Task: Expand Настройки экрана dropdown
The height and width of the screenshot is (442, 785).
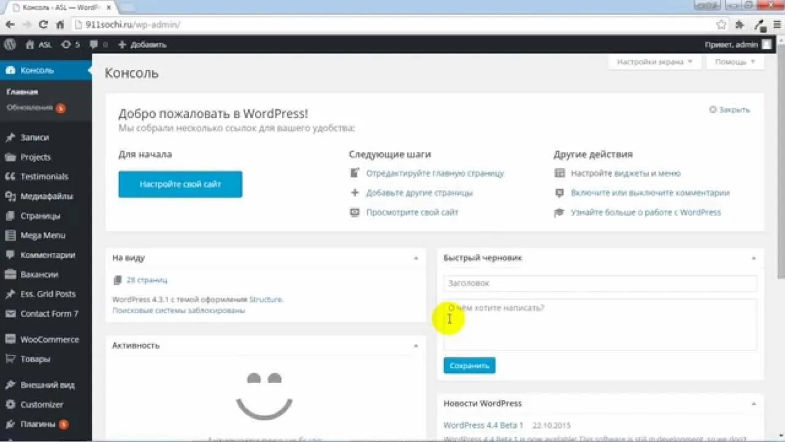Action: tap(655, 62)
